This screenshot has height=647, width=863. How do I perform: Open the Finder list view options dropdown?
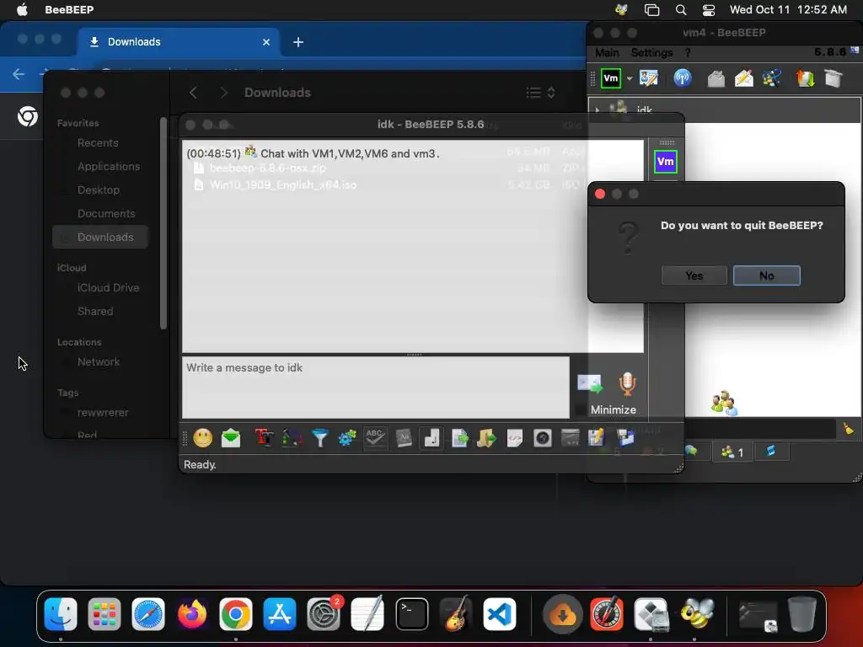click(x=540, y=93)
